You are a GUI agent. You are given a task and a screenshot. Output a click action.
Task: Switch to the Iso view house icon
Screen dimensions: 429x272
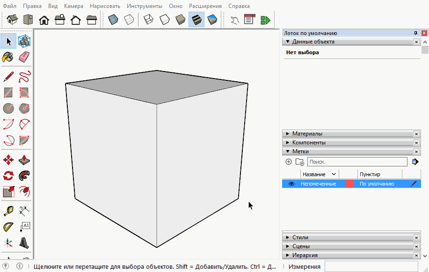point(13,20)
